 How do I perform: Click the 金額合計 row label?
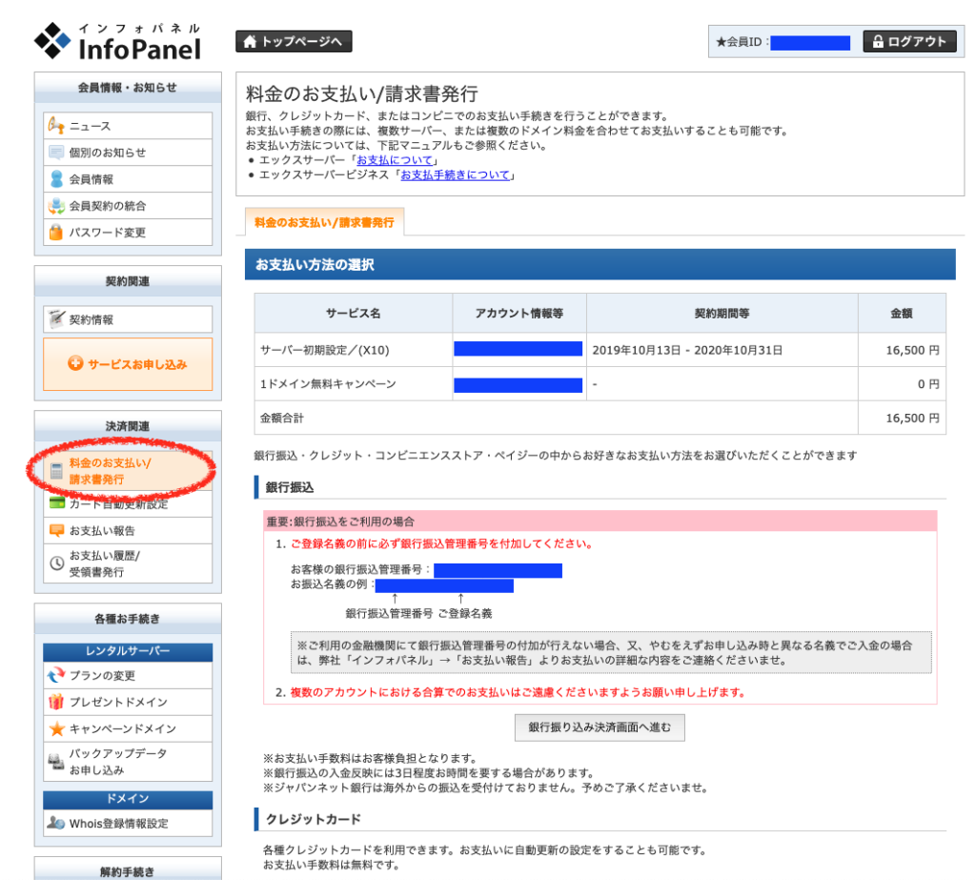(x=282, y=418)
